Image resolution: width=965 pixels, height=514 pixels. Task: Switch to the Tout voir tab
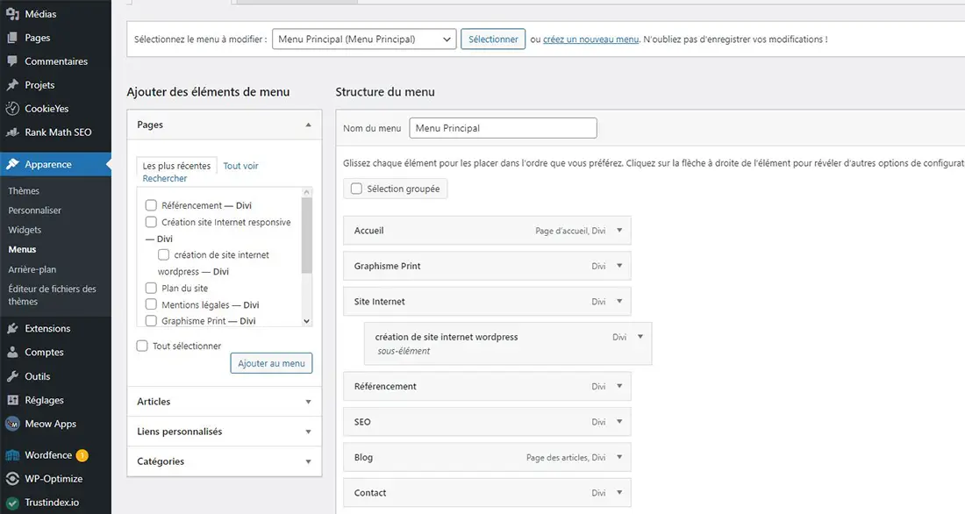click(x=240, y=166)
